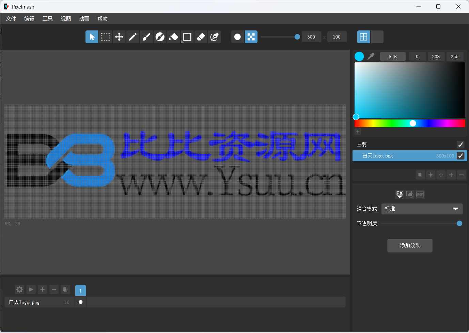Toggle visibility of 白天logo.png layer
The height and width of the screenshot is (333, 469).
460,156
